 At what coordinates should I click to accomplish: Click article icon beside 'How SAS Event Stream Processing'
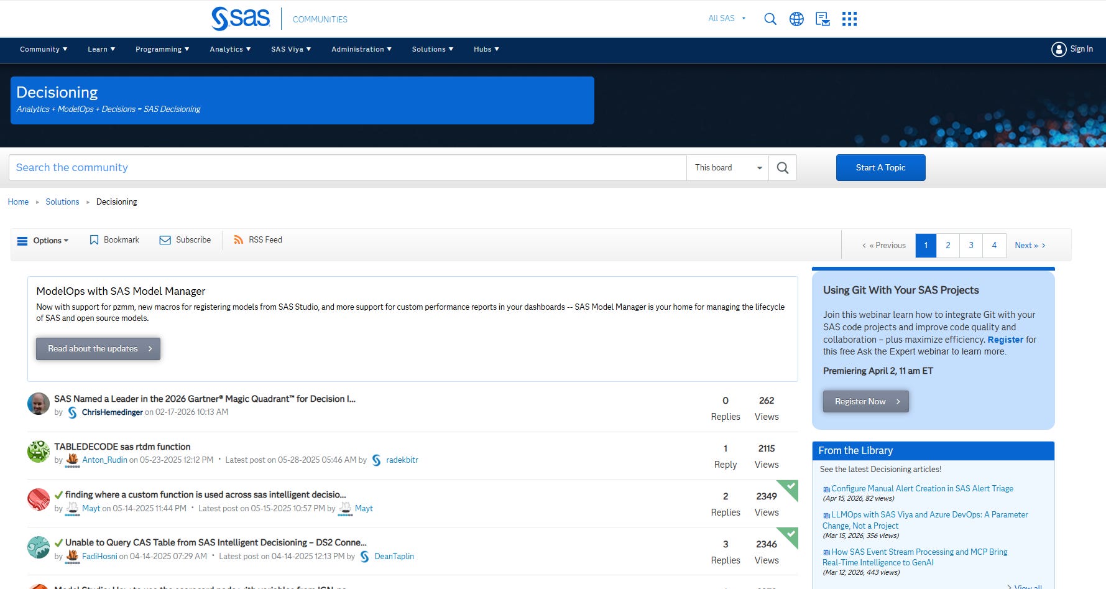pyautogui.click(x=826, y=552)
